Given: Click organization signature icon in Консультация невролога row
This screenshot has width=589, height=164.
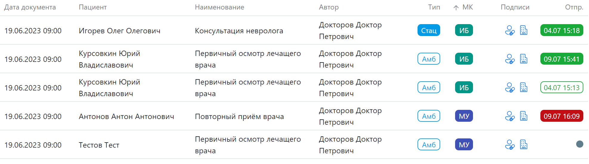Looking at the screenshot, I should [x=524, y=30].
